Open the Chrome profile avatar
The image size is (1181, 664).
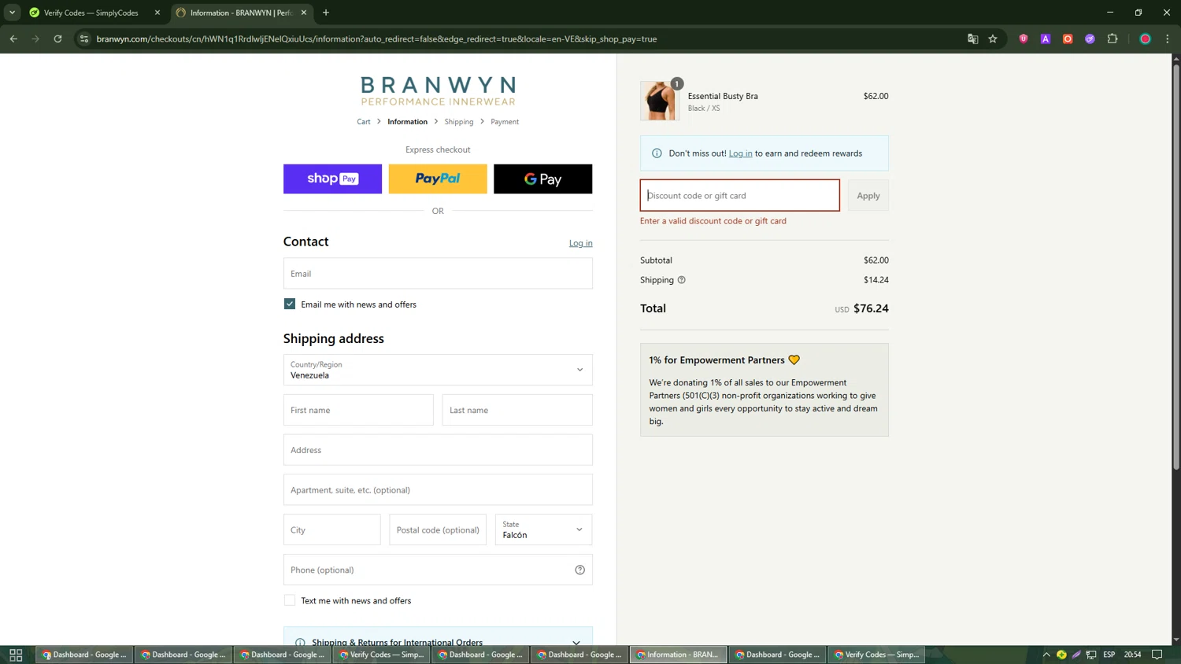pyautogui.click(x=1146, y=39)
